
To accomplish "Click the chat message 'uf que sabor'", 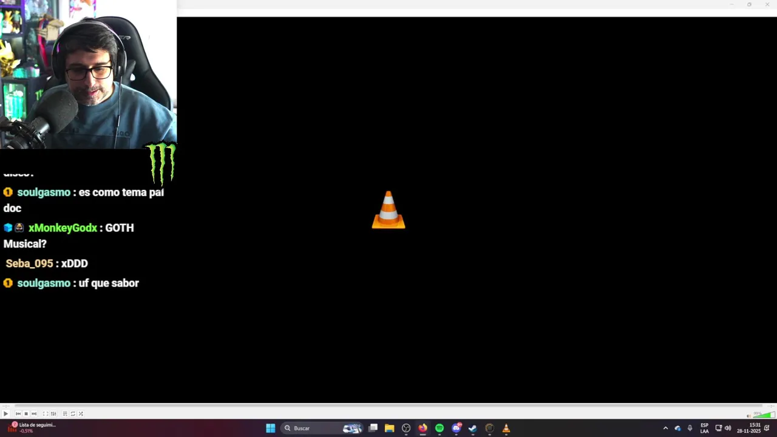I will click(109, 283).
